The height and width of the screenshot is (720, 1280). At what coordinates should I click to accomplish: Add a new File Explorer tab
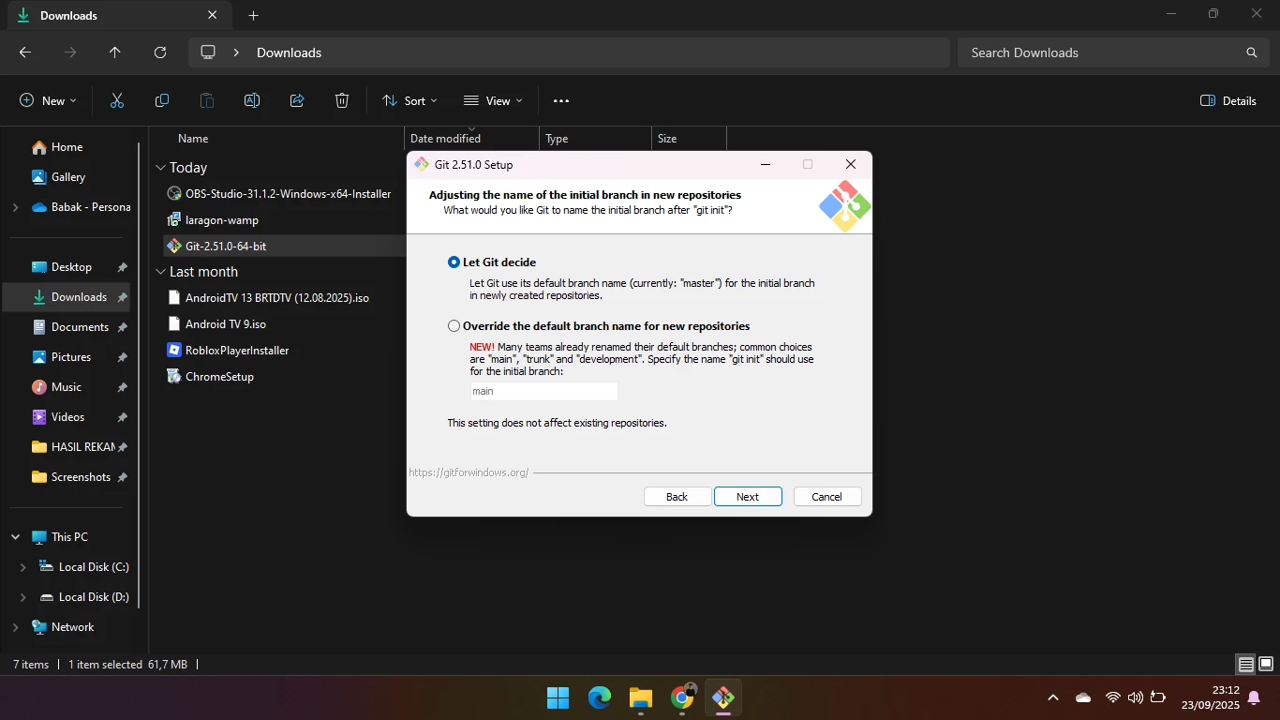pos(253,16)
